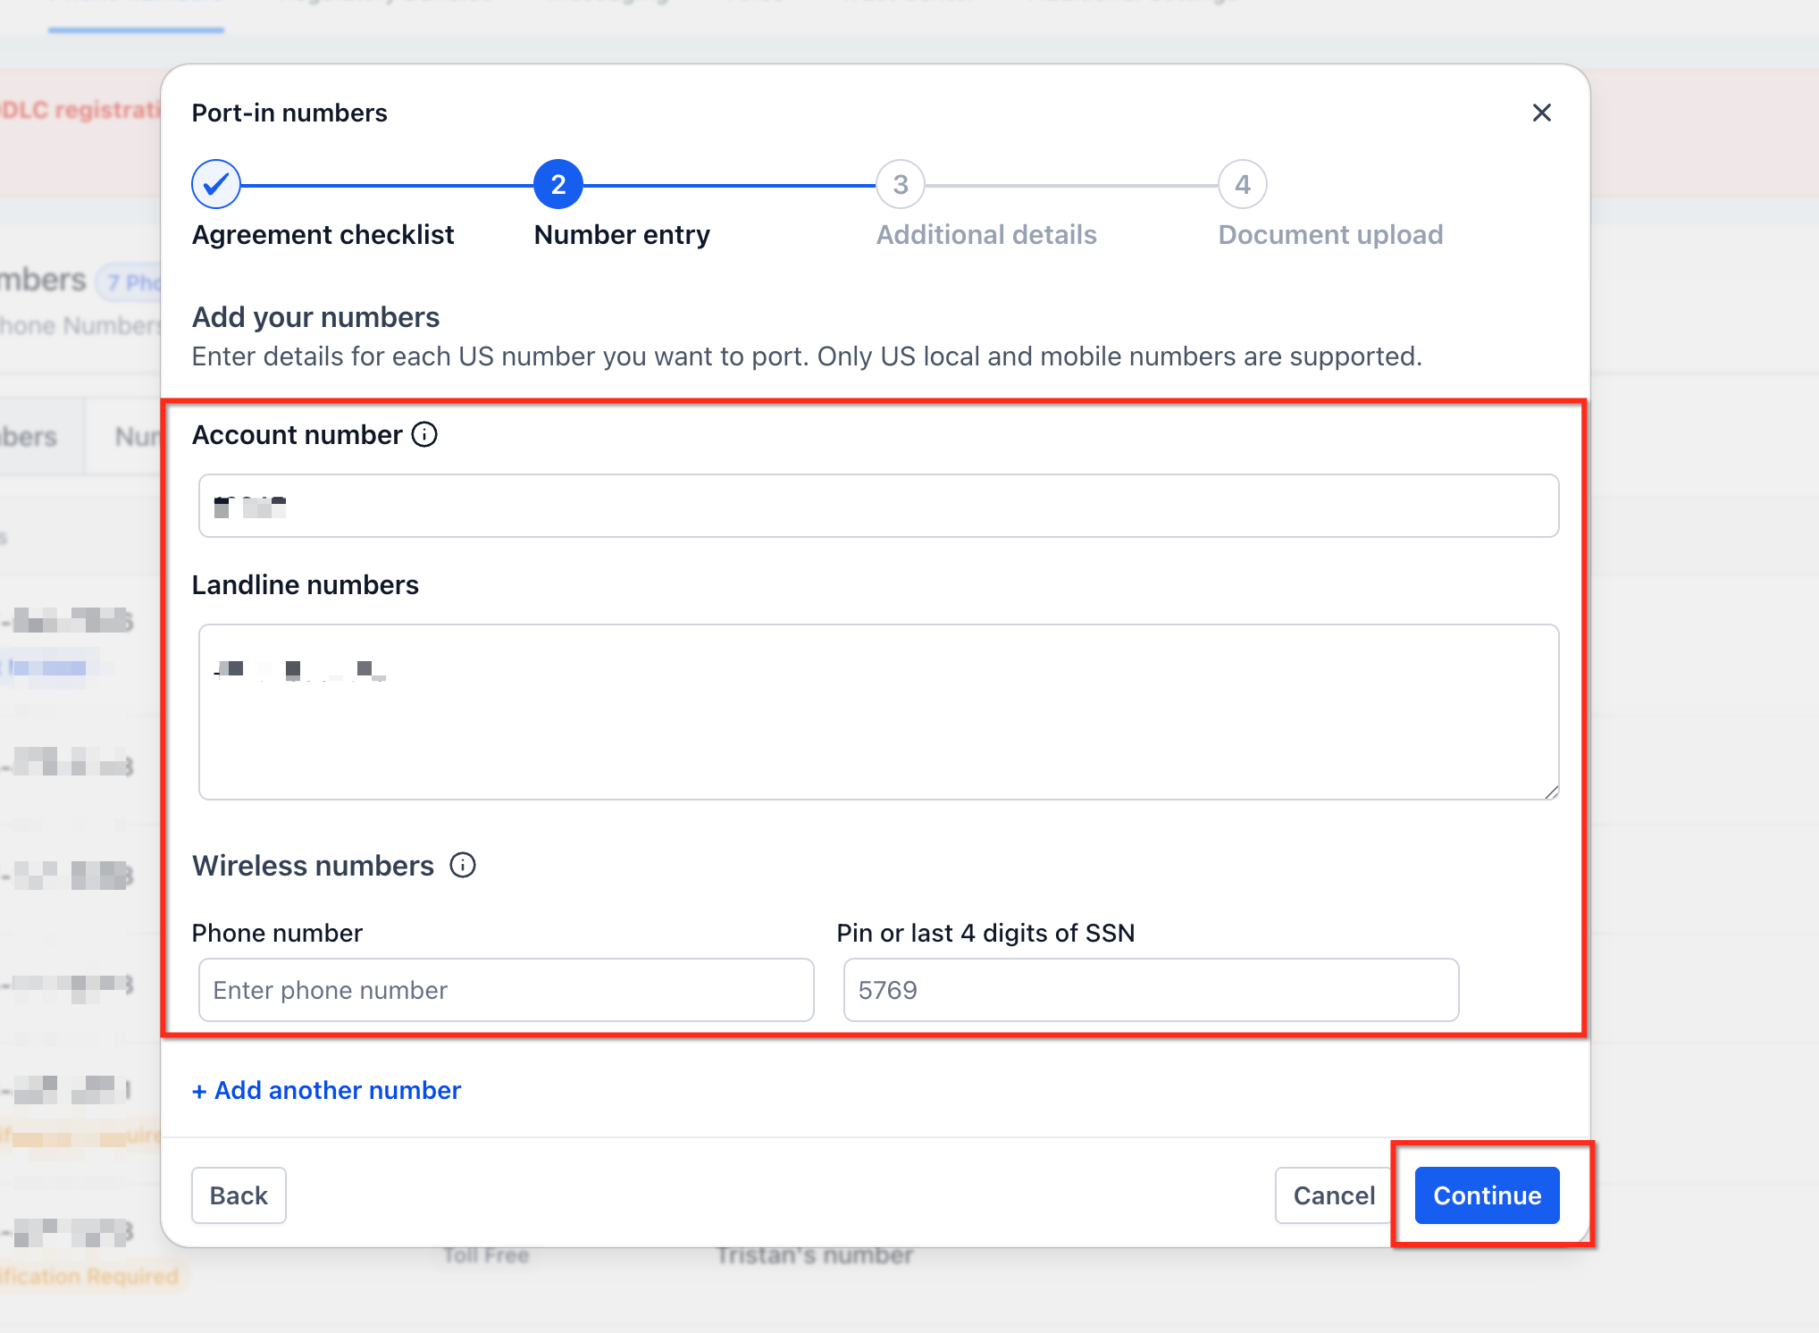
Task: Select the Additional details step label
Action: click(986, 235)
